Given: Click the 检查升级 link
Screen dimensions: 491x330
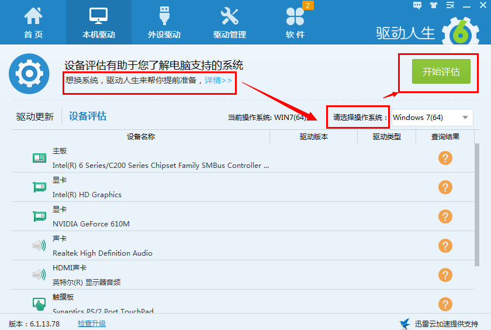Looking at the screenshot, I should click(x=92, y=324).
